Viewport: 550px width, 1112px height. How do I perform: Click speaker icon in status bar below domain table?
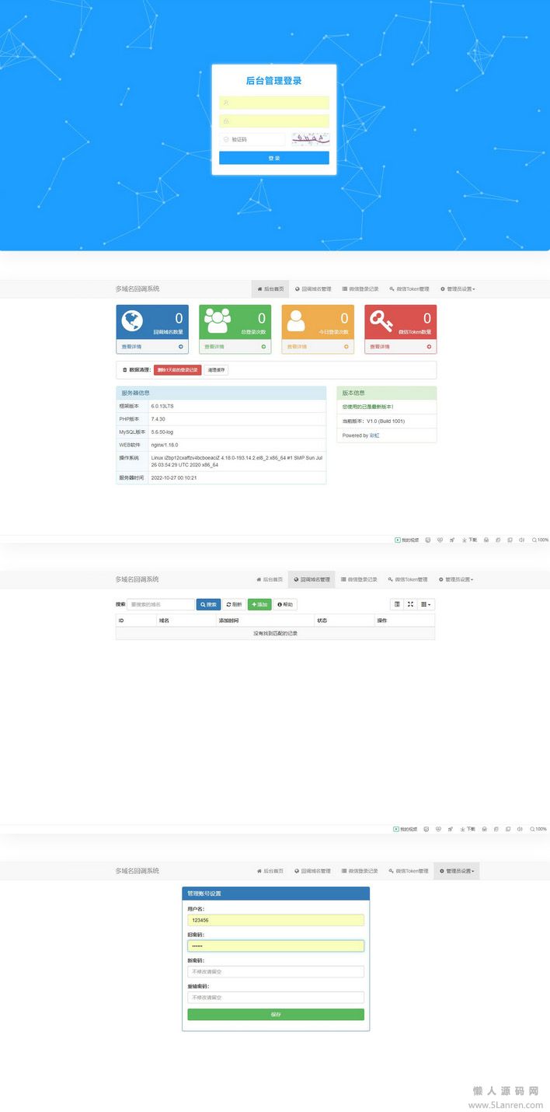point(521,830)
